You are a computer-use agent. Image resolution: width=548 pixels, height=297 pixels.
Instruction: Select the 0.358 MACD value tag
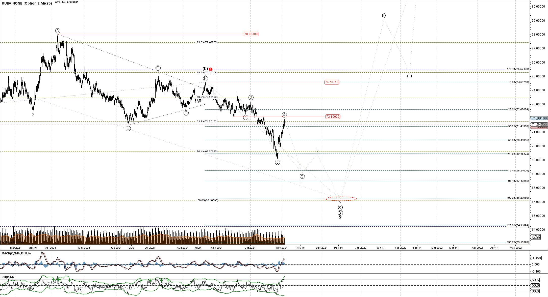pyautogui.click(x=536, y=258)
